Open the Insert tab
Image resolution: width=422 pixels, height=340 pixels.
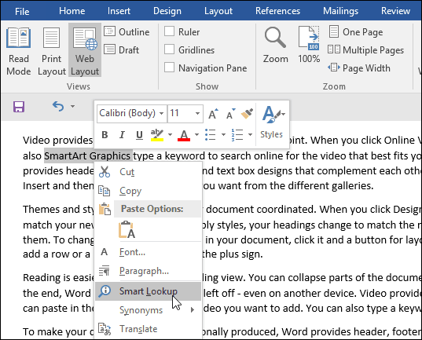(119, 11)
